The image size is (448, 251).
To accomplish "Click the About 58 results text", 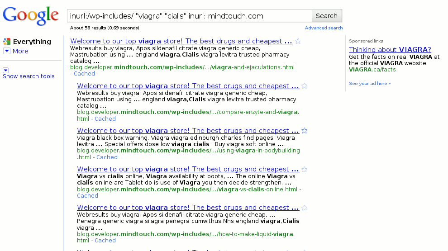I will point(105,28).
